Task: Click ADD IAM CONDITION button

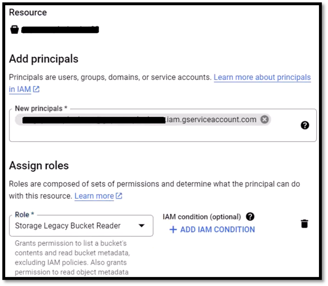Action: click(x=212, y=229)
